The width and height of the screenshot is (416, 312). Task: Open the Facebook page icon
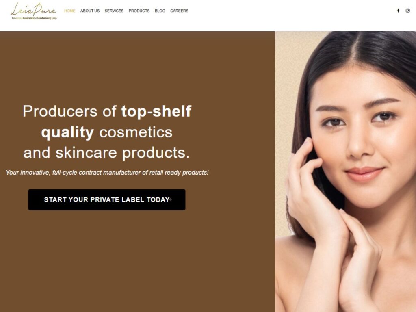click(x=398, y=11)
